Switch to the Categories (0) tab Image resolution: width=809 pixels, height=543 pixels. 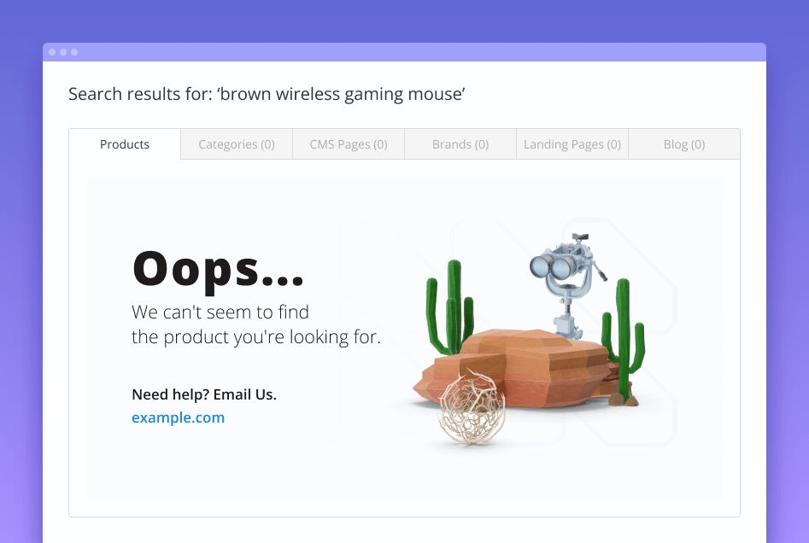coord(237,144)
